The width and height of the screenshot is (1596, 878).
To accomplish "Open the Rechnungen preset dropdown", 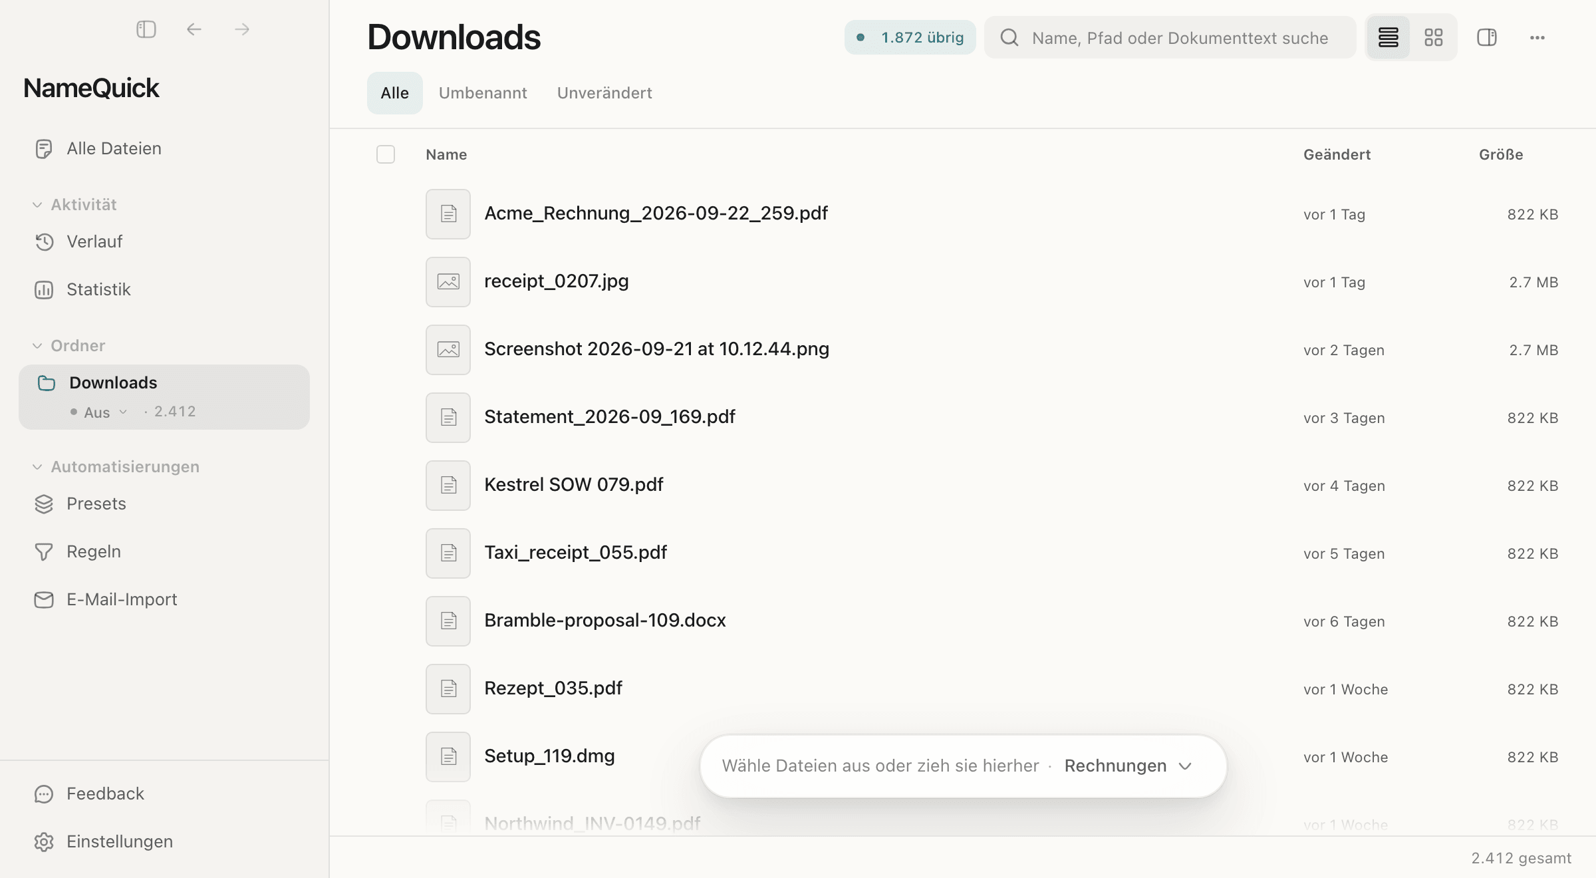I will pos(1129,766).
